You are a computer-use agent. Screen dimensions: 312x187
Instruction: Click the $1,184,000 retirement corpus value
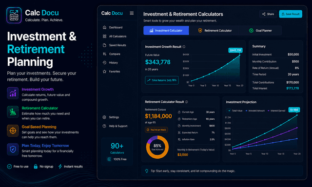pyautogui.click(x=158, y=116)
